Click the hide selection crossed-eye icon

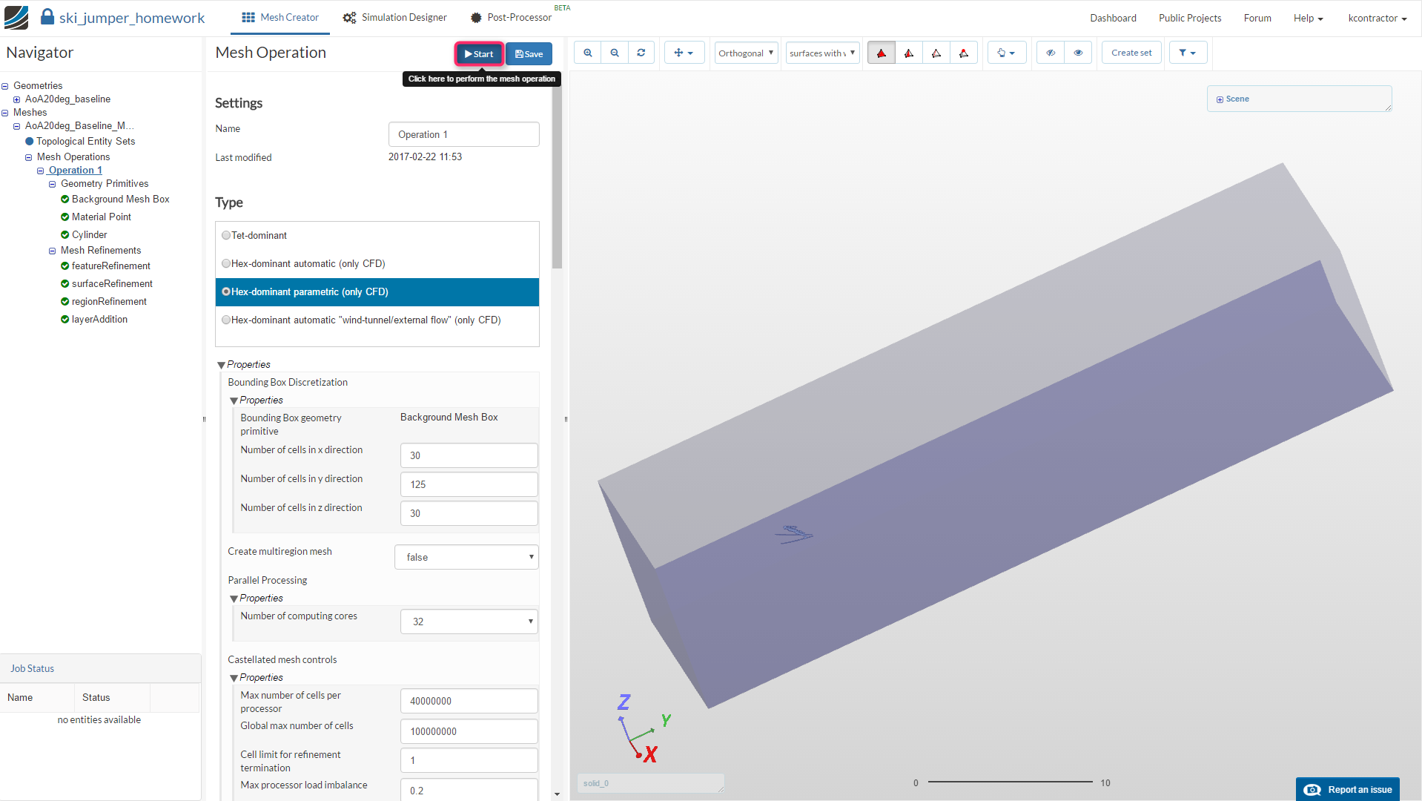(1051, 53)
